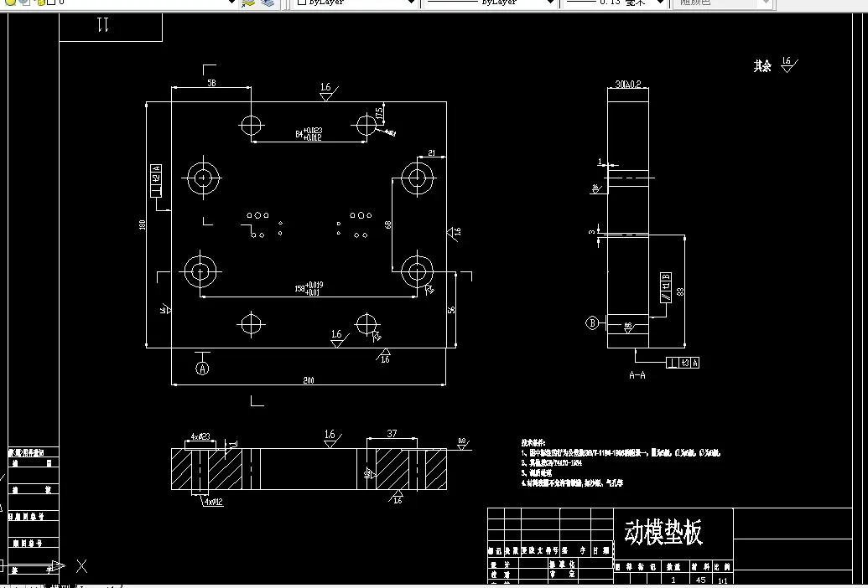Select the 30±0.2 thickness dimension

click(628, 85)
